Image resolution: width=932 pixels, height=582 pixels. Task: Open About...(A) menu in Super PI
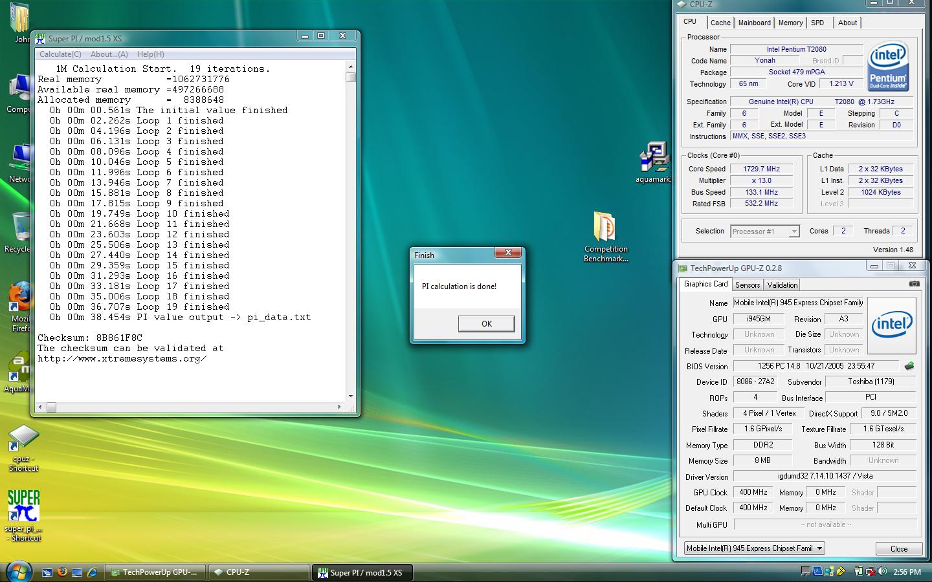pyautogui.click(x=109, y=54)
